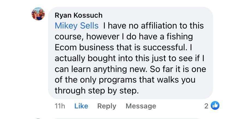
Task: Reply to Ryan Kossuch's comment
Action: click(107, 106)
